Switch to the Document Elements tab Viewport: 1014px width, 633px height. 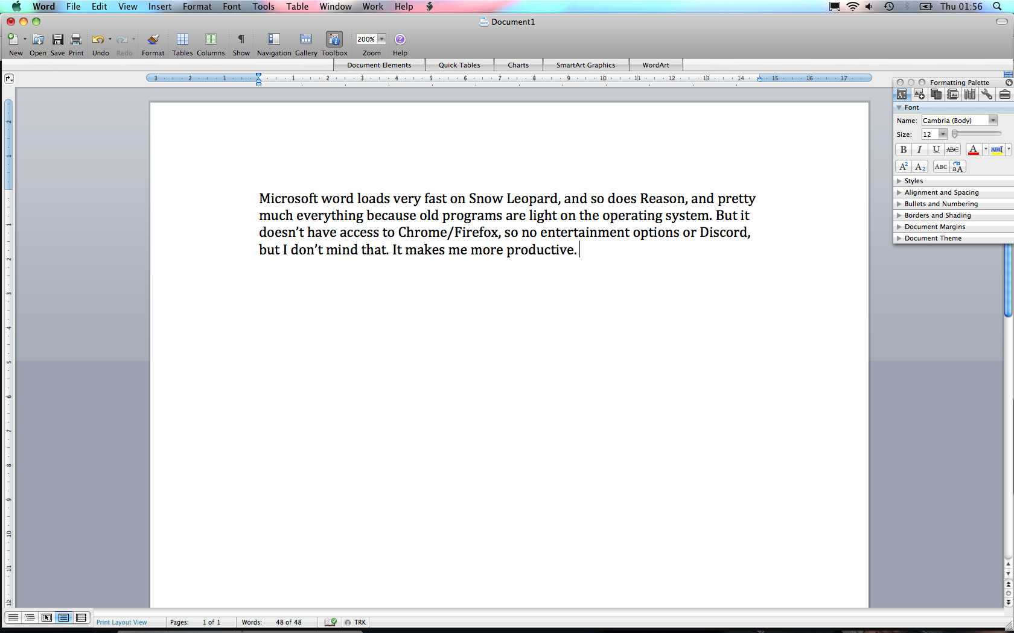(x=379, y=65)
